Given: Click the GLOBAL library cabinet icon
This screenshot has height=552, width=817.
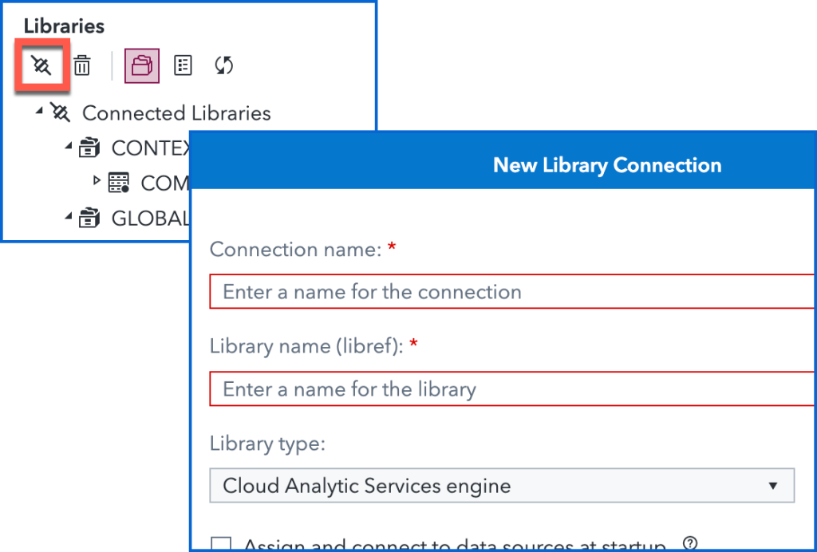Looking at the screenshot, I should (89, 218).
